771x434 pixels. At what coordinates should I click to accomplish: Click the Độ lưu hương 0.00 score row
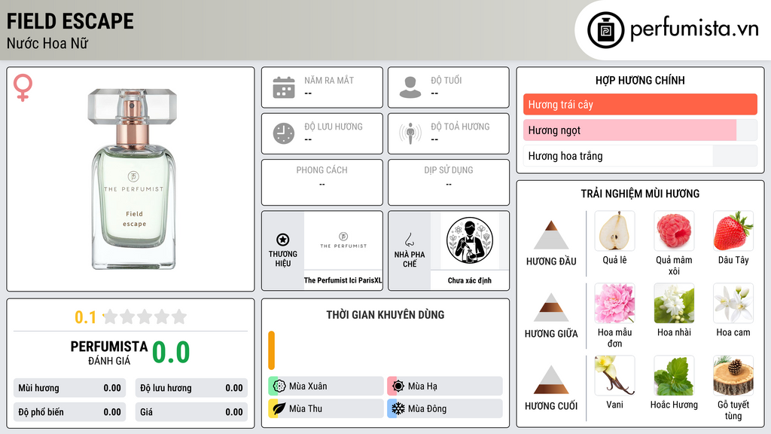click(191, 388)
